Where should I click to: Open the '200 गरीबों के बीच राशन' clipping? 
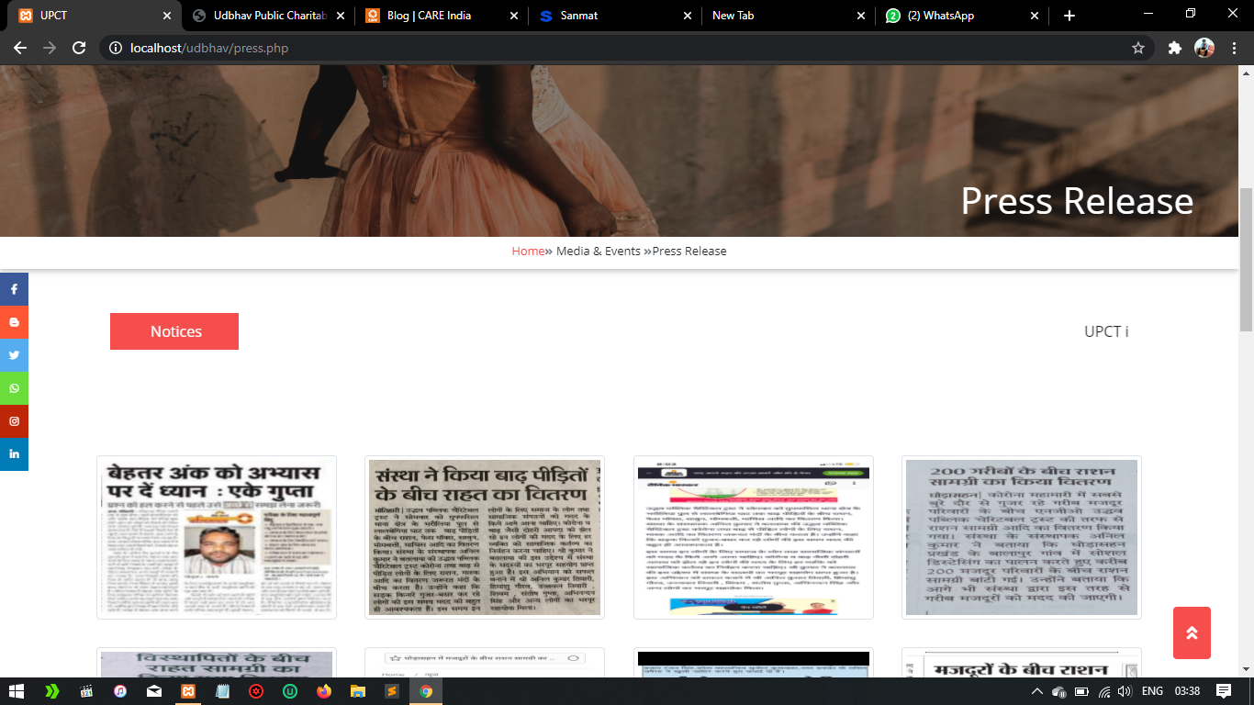coord(1022,537)
